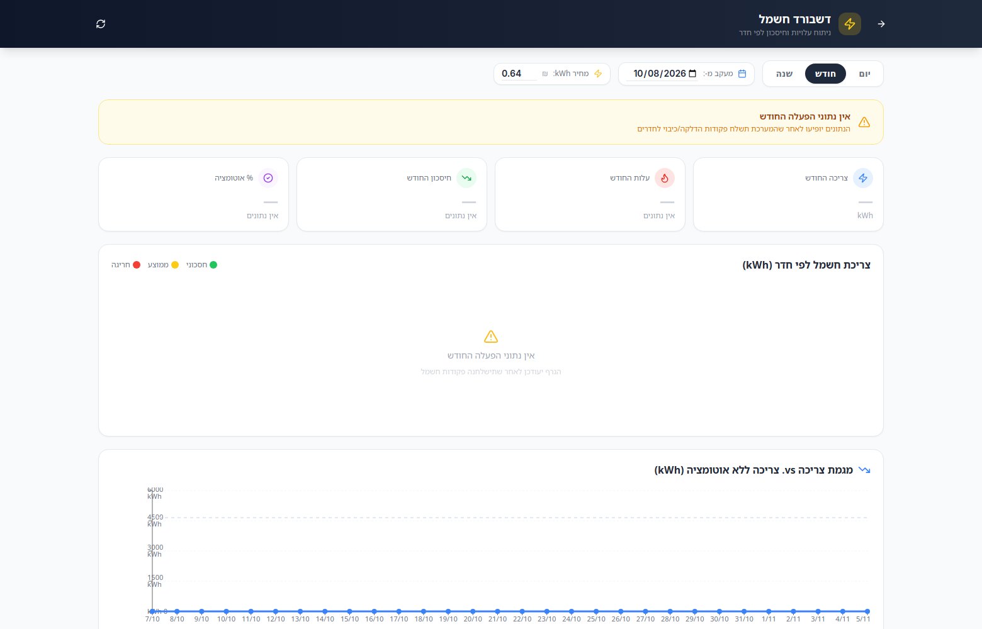Click the trend data point above 28/10

(670, 611)
